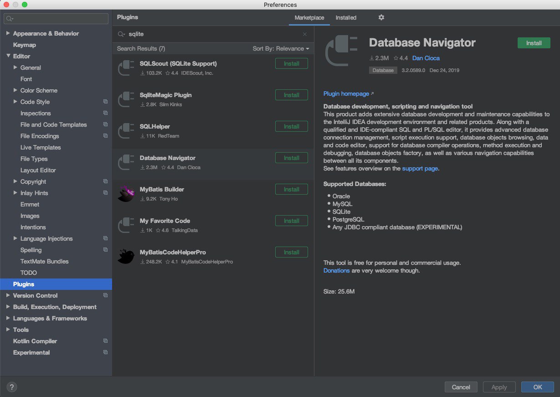Collapse the Editor section
Viewport: 560px width, 397px height.
point(8,56)
